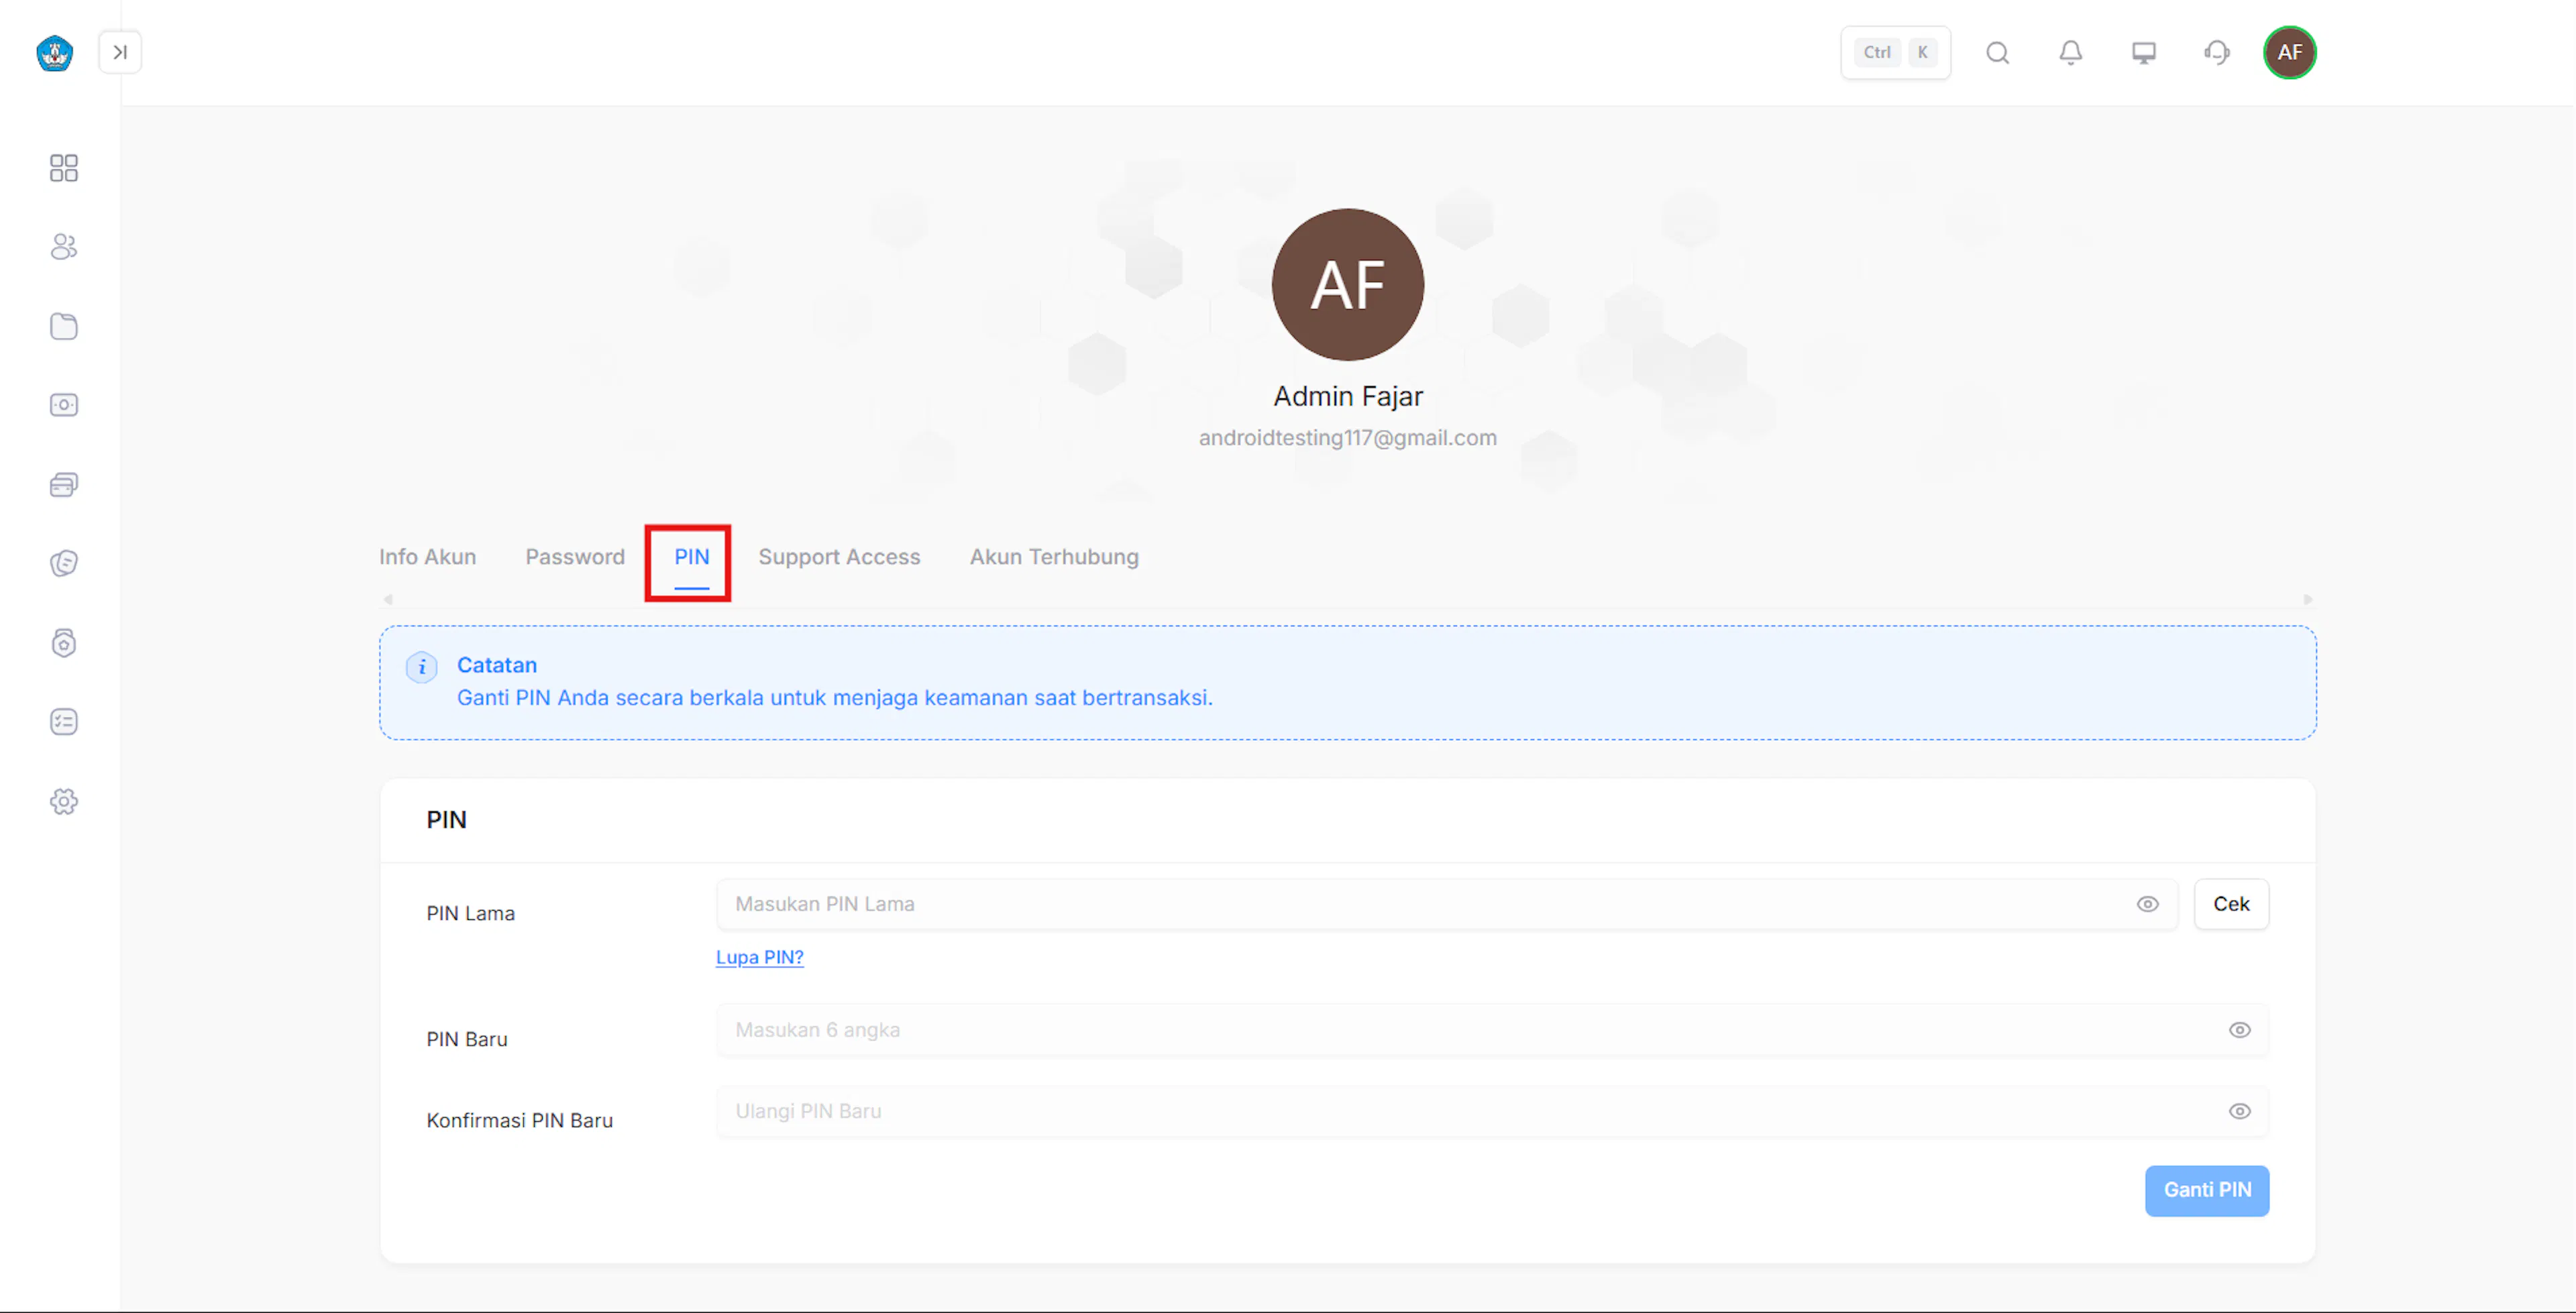
Task: Click the Cek button
Action: tap(2231, 904)
